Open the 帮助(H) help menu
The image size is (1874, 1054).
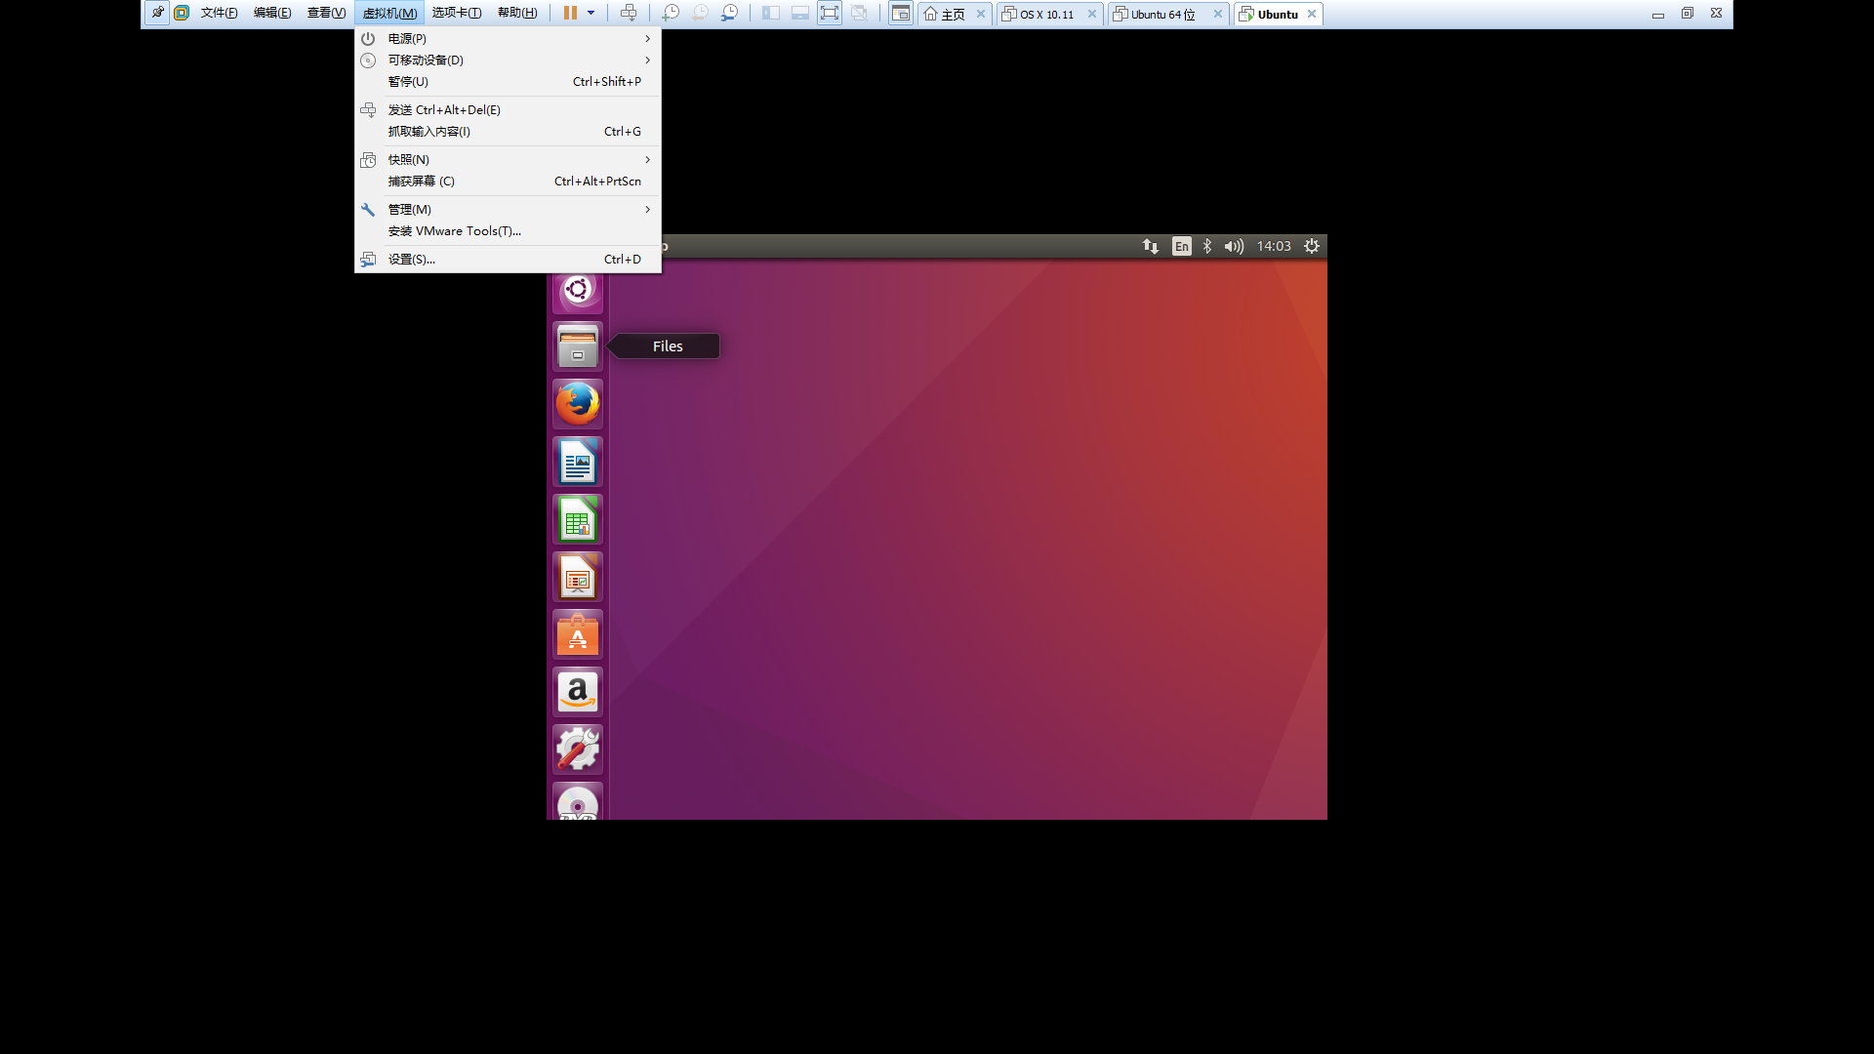517,13
